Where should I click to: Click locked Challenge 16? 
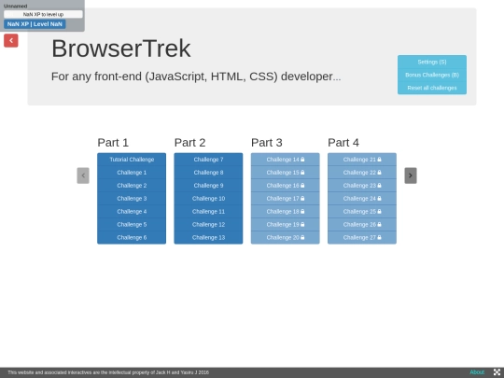point(285,186)
